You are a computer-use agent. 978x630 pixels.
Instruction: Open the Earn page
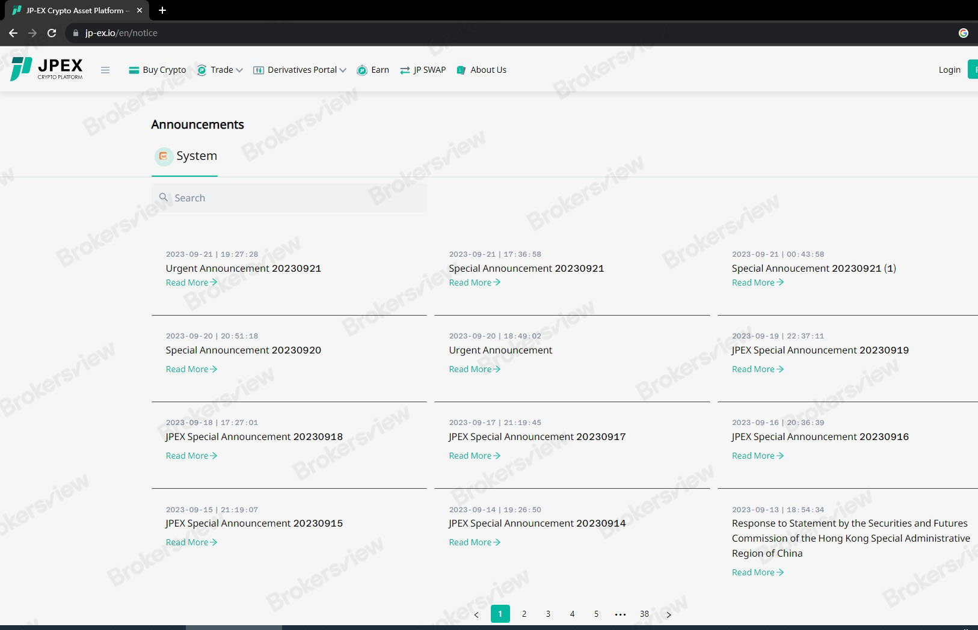coord(373,70)
